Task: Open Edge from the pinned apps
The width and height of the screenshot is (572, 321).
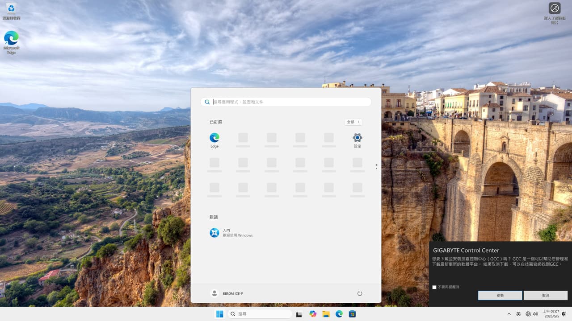Action: [214, 140]
